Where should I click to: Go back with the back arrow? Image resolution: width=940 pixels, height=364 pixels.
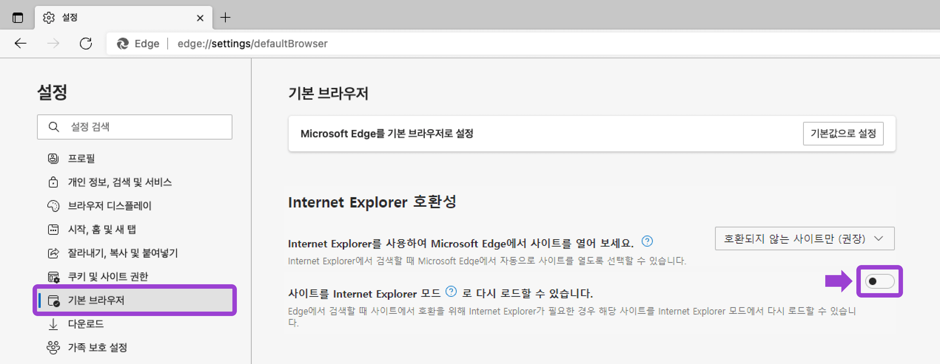tap(20, 44)
